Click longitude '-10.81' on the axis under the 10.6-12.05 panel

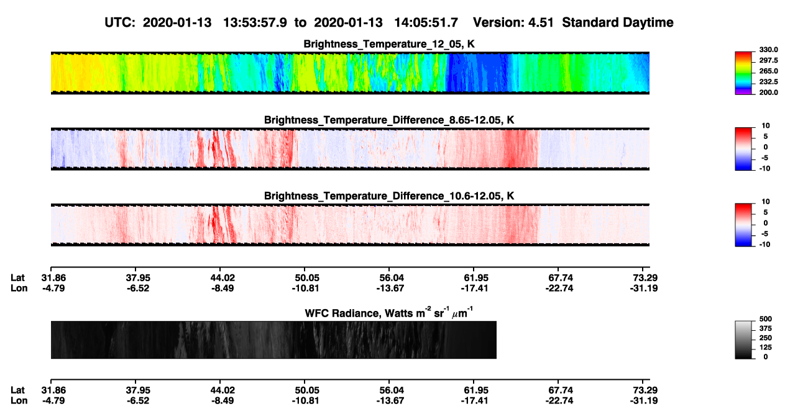pyautogui.click(x=305, y=288)
